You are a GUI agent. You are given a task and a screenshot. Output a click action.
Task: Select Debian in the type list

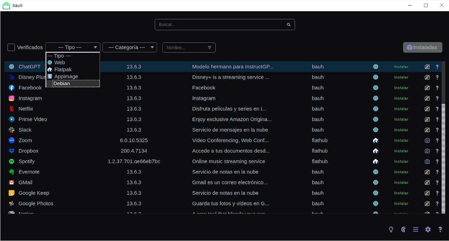click(x=73, y=83)
